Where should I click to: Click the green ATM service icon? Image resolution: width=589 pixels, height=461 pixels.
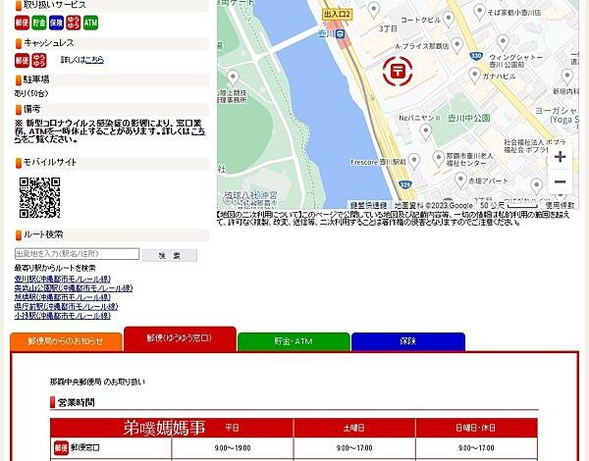[90, 22]
